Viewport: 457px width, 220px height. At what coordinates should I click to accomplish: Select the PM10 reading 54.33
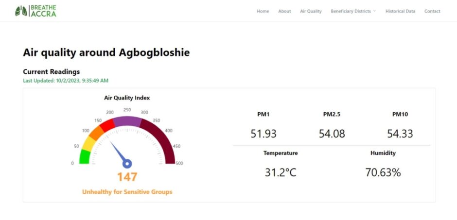(x=400, y=134)
